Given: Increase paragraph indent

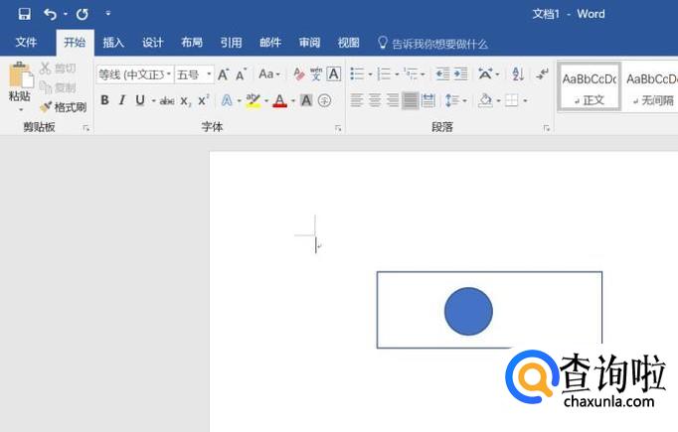Looking at the screenshot, I should 460,74.
